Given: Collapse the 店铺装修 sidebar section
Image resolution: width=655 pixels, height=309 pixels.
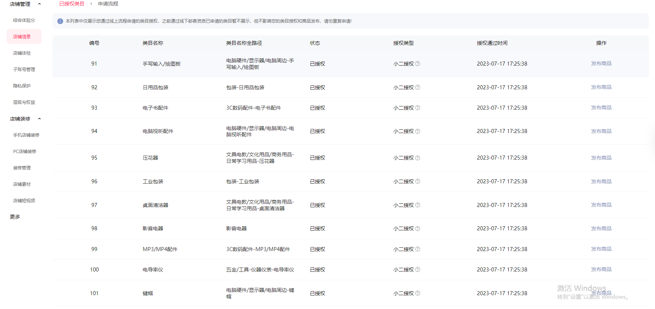Looking at the screenshot, I should click(x=39, y=119).
